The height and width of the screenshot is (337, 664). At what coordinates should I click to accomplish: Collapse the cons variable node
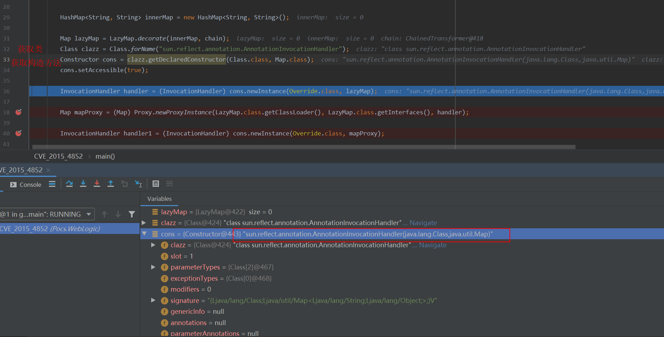tap(144, 234)
